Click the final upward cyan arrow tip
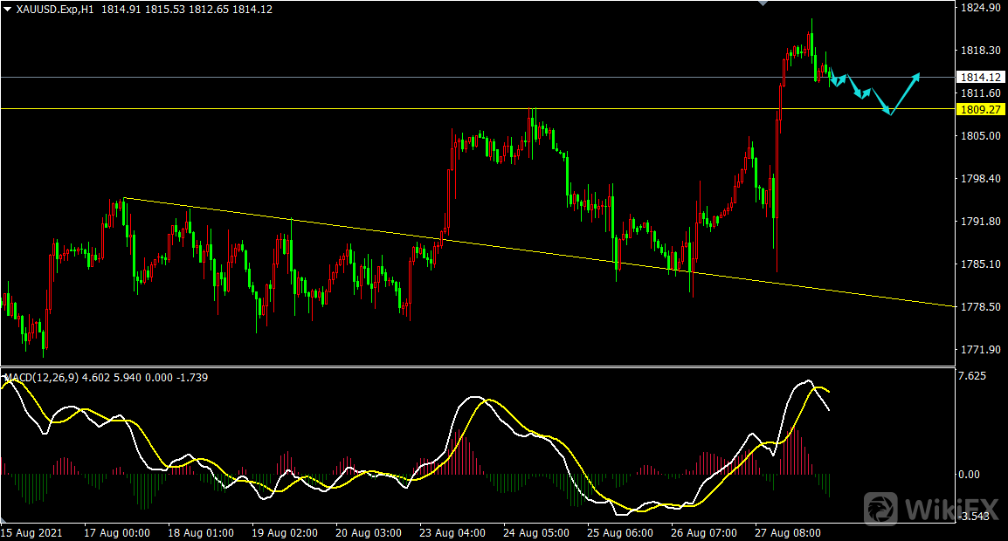1008x541 pixels. [x=918, y=75]
